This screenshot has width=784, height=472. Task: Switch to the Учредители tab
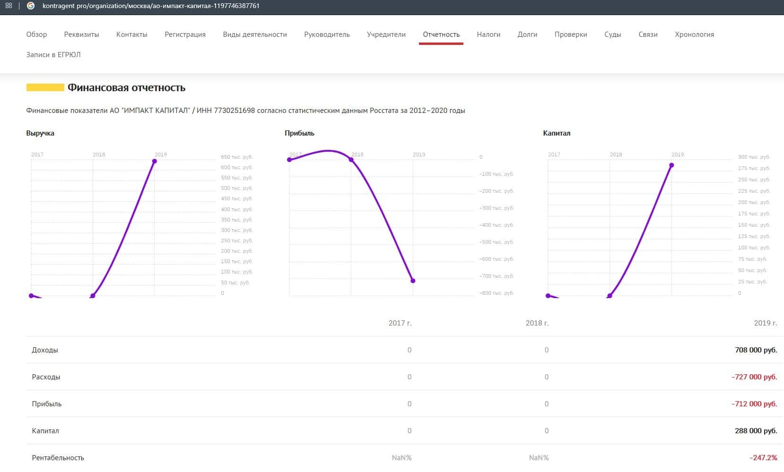386,34
